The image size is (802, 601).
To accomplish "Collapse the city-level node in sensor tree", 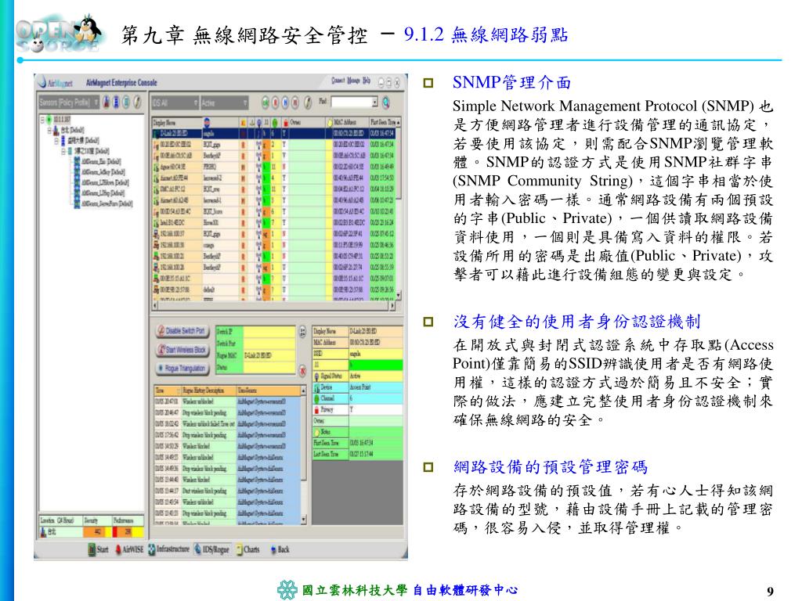I will 49,130.
